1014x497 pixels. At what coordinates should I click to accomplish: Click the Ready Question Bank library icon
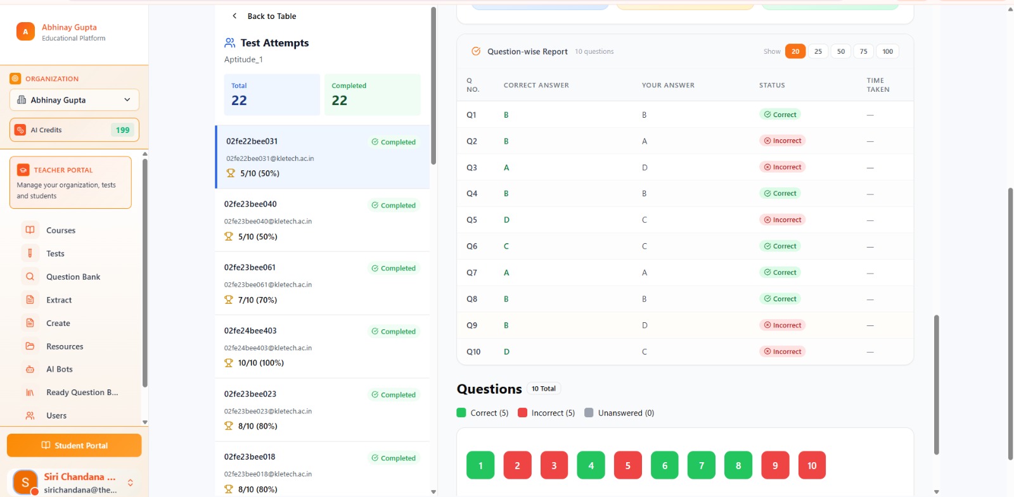pyautogui.click(x=30, y=393)
